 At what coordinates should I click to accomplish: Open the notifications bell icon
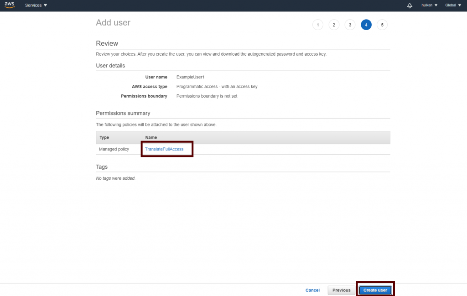(x=410, y=5)
